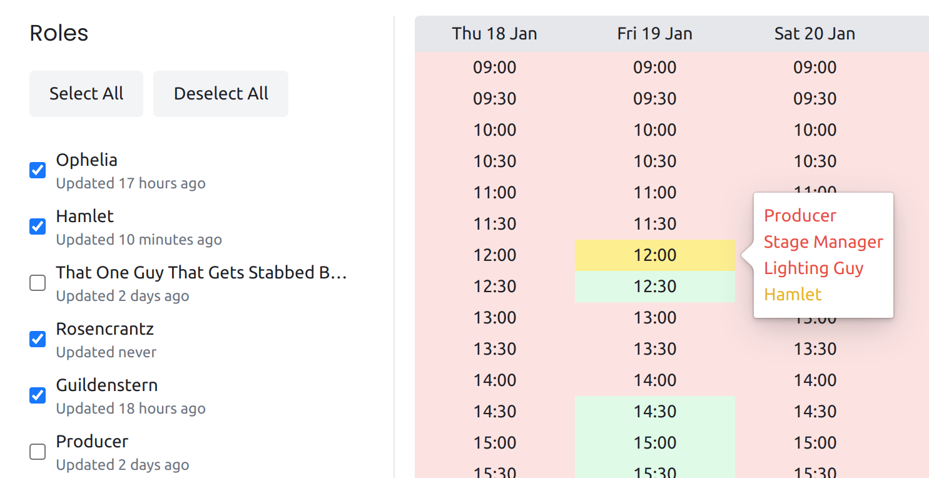Click the Sat 20 Jan column header
This screenshot has height=478, width=929.
point(815,34)
